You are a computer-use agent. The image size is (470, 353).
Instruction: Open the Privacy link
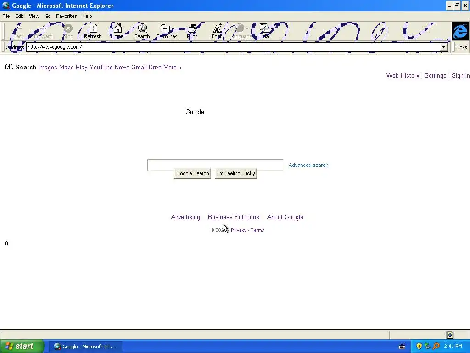(x=239, y=230)
